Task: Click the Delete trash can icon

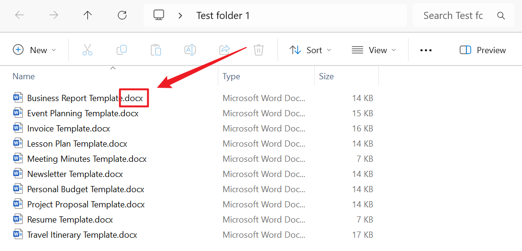Action: (259, 50)
